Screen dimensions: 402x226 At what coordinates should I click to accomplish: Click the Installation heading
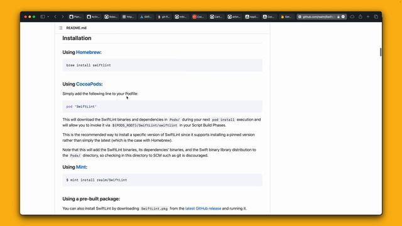pyautogui.click(x=77, y=38)
